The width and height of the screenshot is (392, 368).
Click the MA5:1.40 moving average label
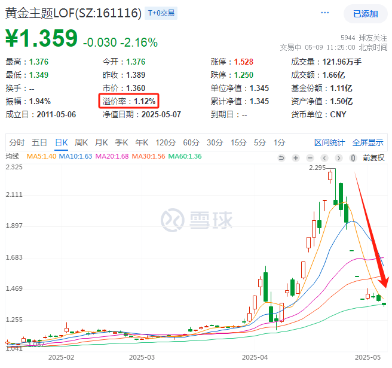(x=41, y=156)
